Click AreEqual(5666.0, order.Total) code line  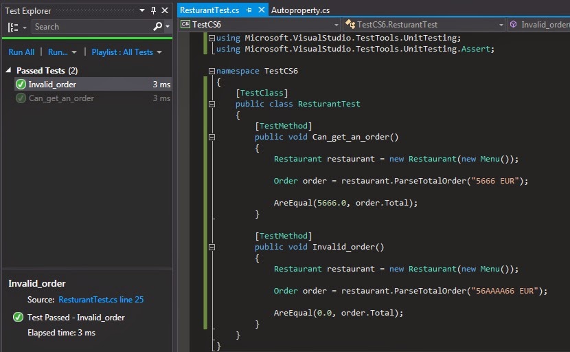(345, 203)
